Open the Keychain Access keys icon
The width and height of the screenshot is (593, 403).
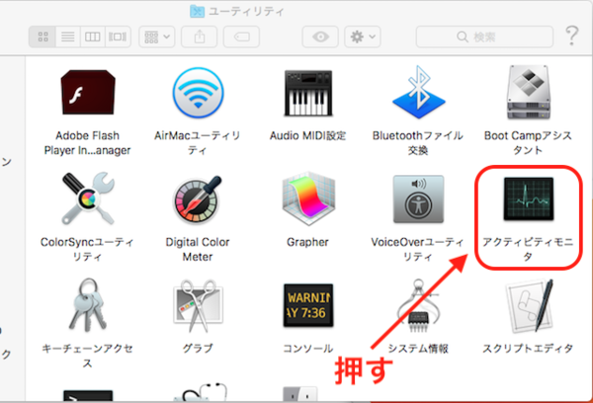tap(87, 304)
